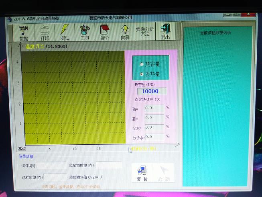
Task: Open the 向导 (Wizard) lightbulb icon
Action: click(x=125, y=32)
